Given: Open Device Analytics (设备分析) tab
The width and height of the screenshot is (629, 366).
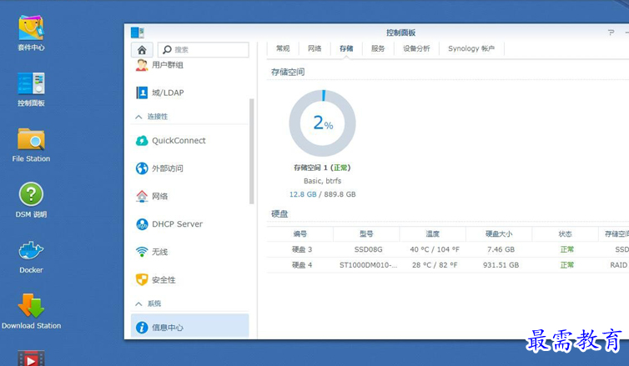Looking at the screenshot, I should (x=416, y=48).
